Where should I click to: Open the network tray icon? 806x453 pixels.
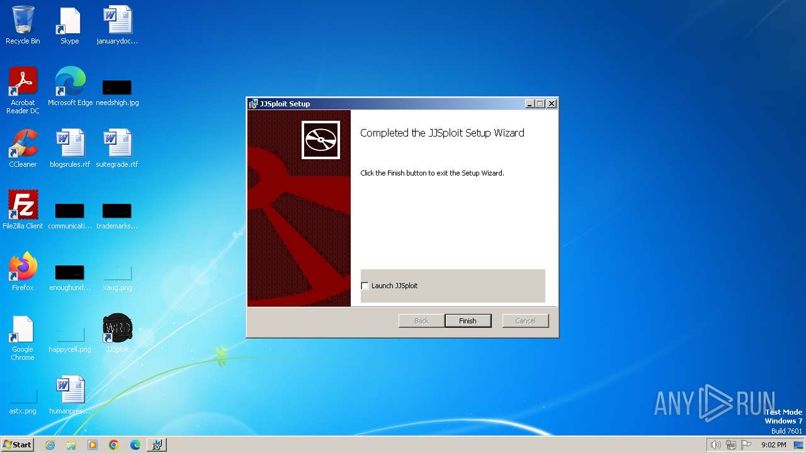731,445
